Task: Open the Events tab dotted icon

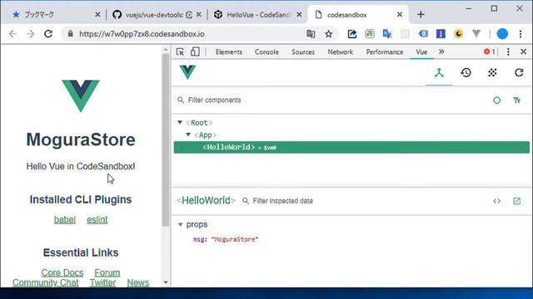Action: pyautogui.click(x=492, y=72)
